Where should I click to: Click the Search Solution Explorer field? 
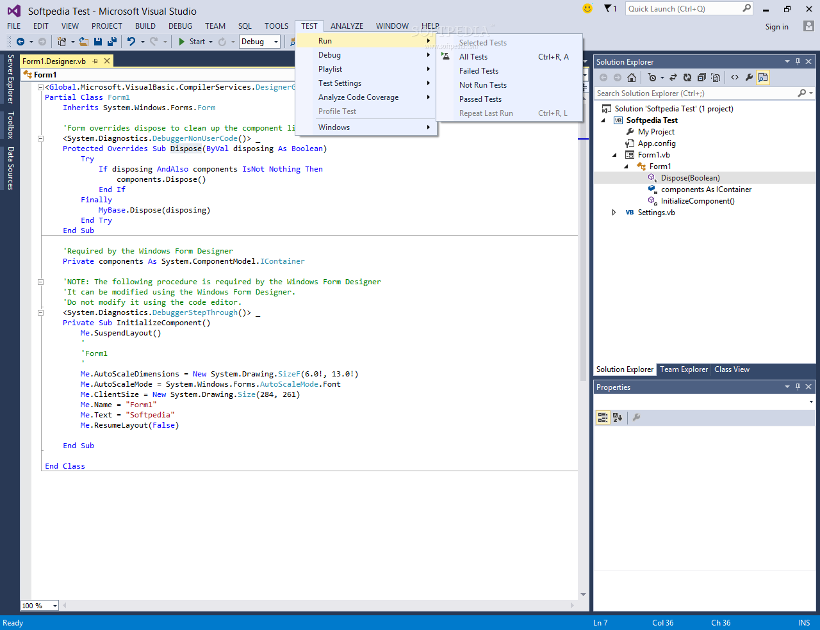click(x=705, y=93)
